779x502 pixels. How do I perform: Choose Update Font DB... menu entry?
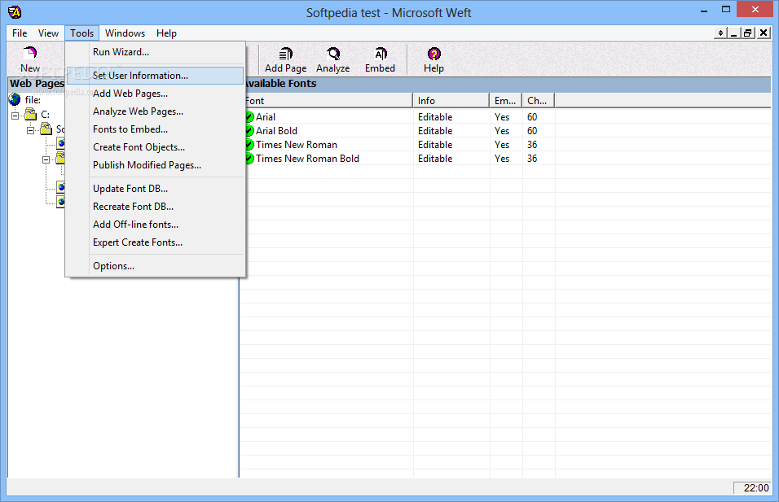click(155, 189)
